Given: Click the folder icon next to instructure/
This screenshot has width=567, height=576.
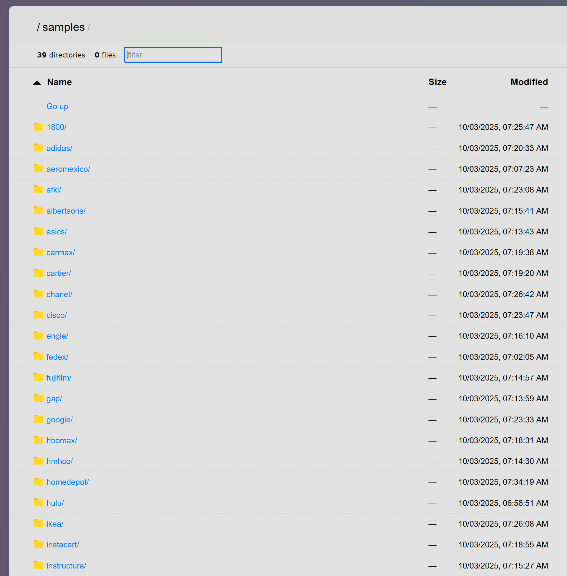Looking at the screenshot, I should click(x=38, y=565).
